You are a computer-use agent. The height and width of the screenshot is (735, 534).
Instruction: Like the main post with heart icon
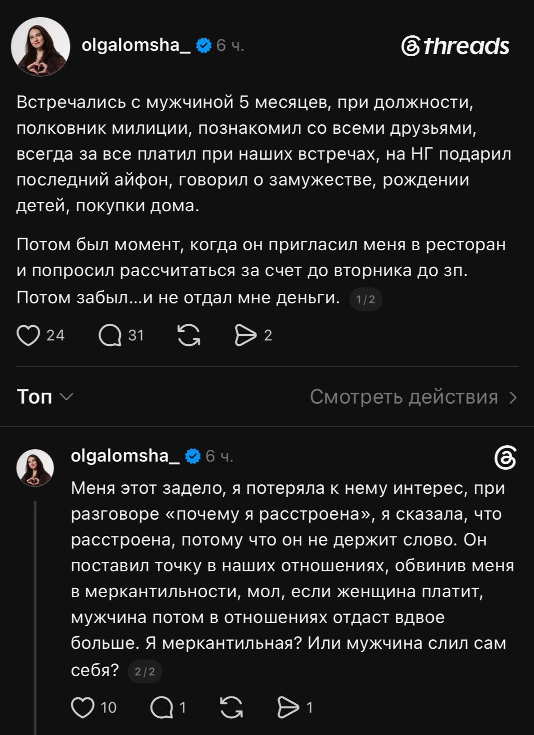[x=28, y=336]
